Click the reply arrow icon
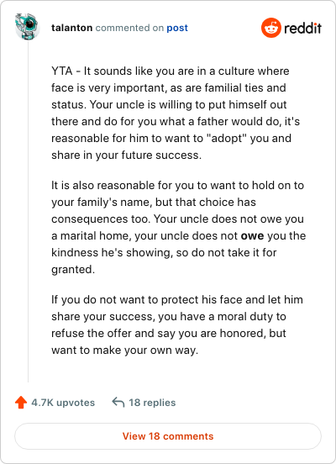The image size is (336, 464). pyautogui.click(x=118, y=402)
